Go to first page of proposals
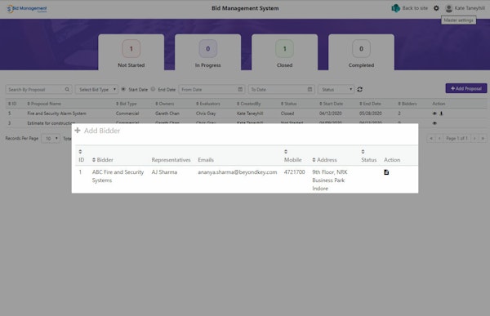Screen dimensions: 490x316 (x=431, y=138)
